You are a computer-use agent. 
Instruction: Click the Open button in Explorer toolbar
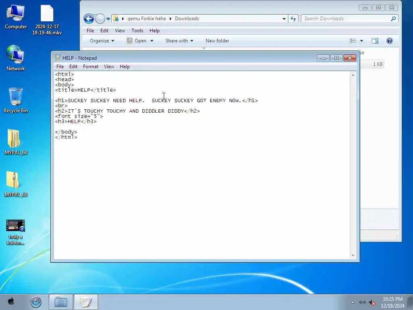click(x=137, y=41)
